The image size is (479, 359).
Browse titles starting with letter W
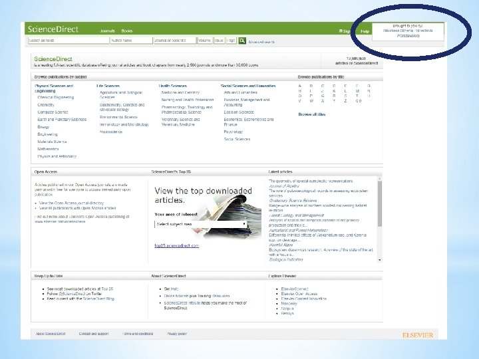pos(311,101)
